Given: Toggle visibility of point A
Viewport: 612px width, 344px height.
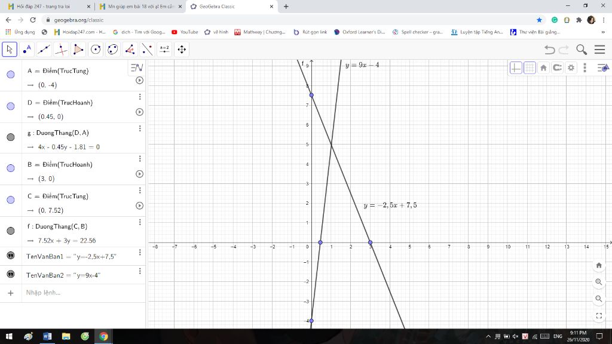Looking at the screenshot, I should point(11,75).
